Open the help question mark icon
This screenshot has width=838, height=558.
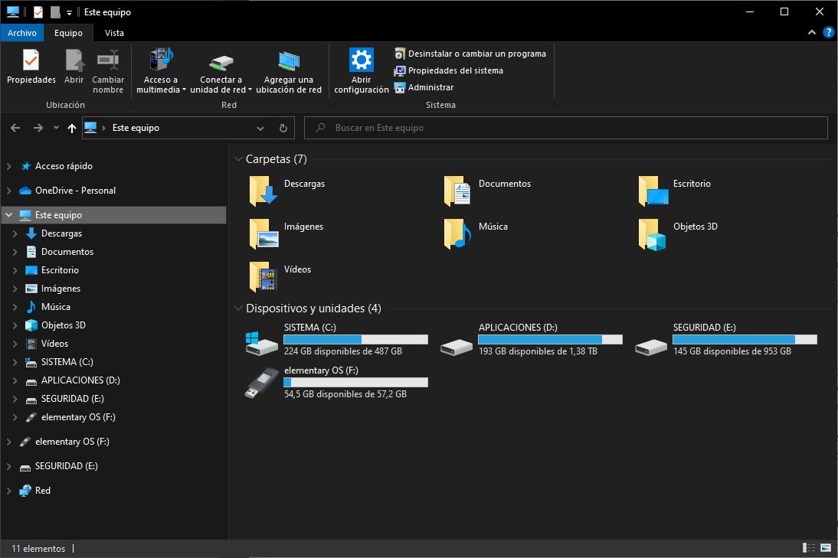tap(828, 33)
